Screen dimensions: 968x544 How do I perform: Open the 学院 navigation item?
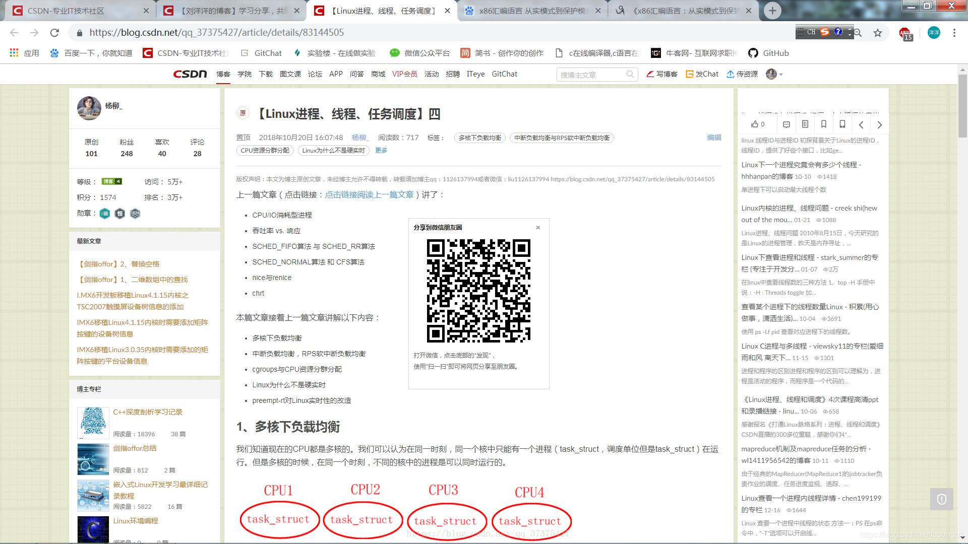click(x=245, y=74)
